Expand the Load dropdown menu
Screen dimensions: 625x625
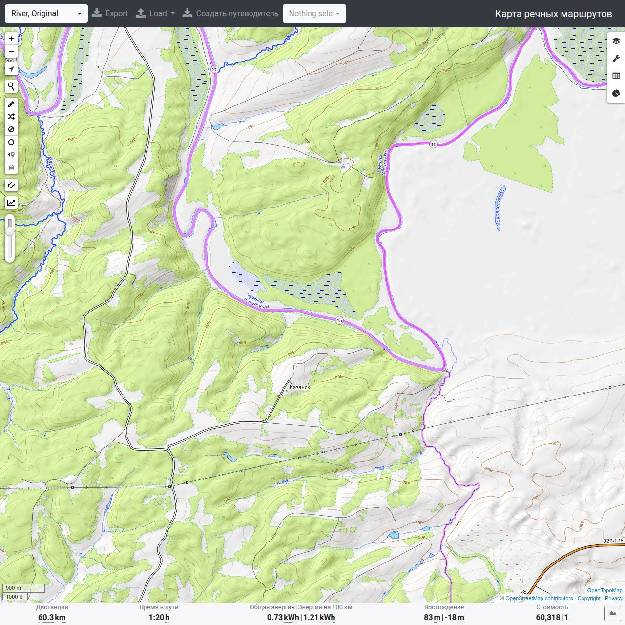(155, 14)
